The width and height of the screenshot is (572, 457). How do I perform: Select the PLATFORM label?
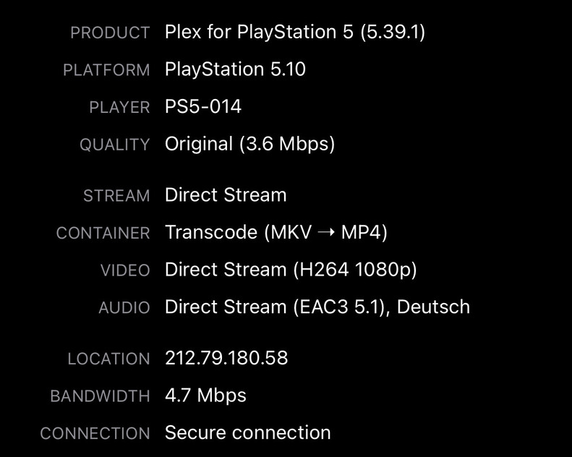pos(106,70)
